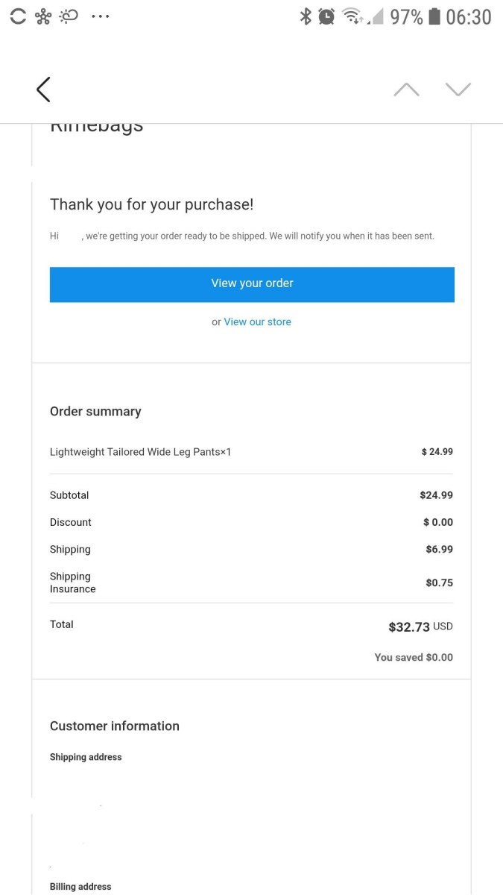Tap the weather notification icon

(x=69, y=16)
